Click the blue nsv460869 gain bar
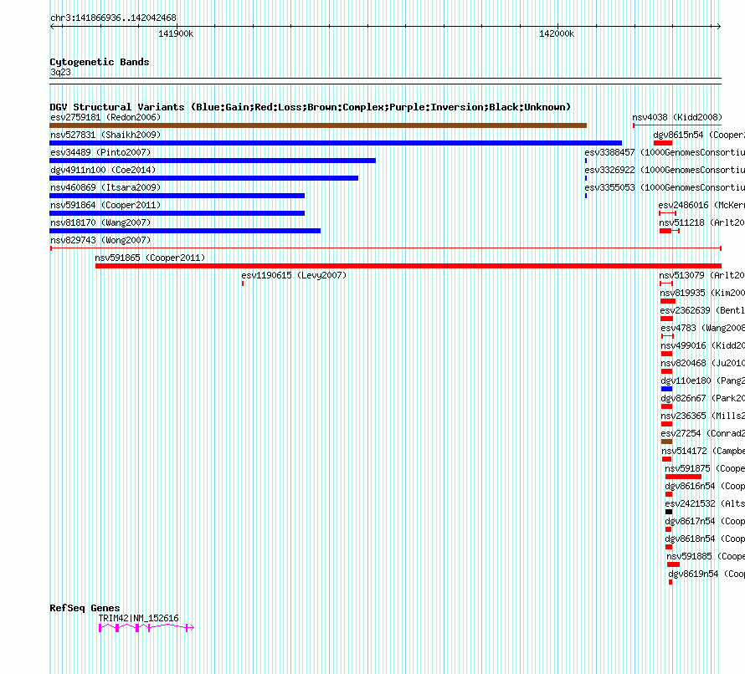Image resolution: width=745 pixels, height=674 pixels. (x=177, y=196)
